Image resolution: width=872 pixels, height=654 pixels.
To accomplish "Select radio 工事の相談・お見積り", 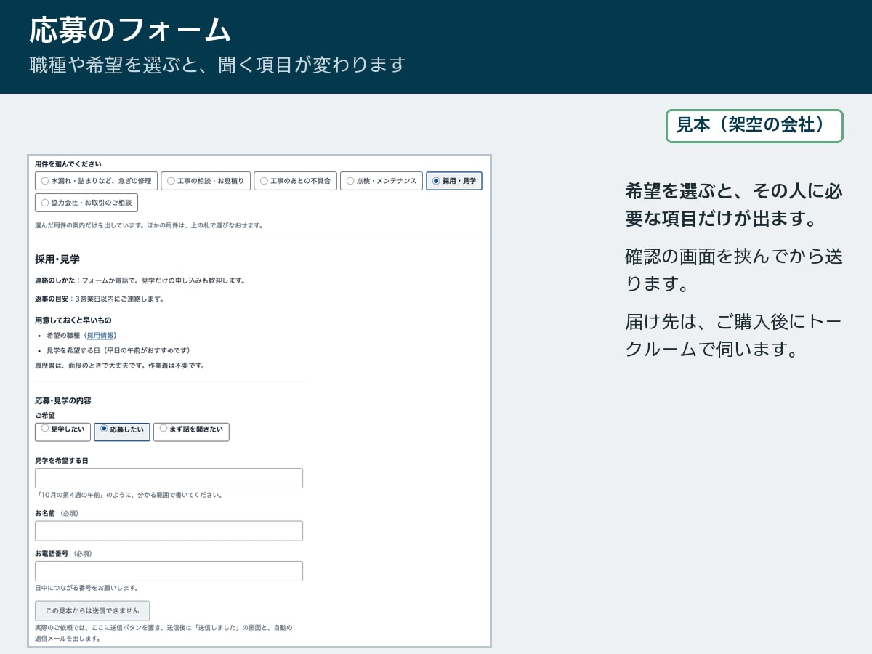I will point(206,181).
